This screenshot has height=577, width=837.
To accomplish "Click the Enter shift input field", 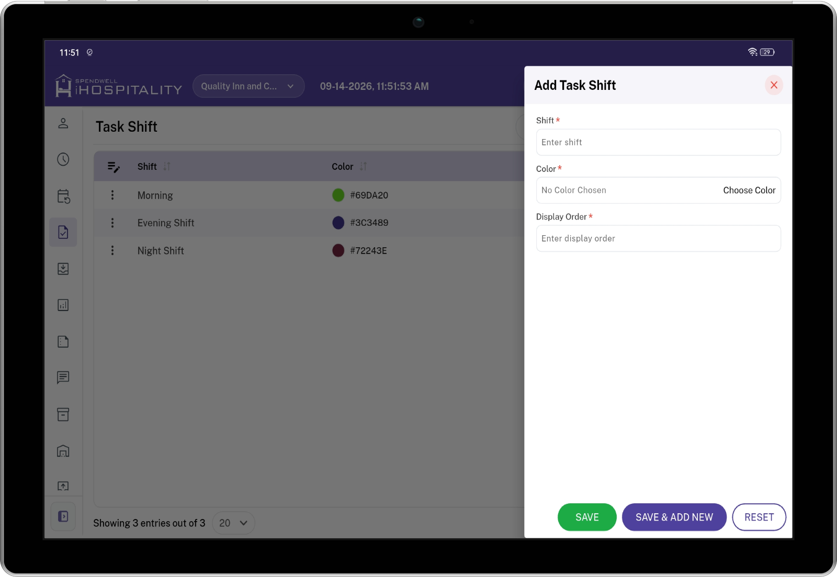I will [658, 142].
